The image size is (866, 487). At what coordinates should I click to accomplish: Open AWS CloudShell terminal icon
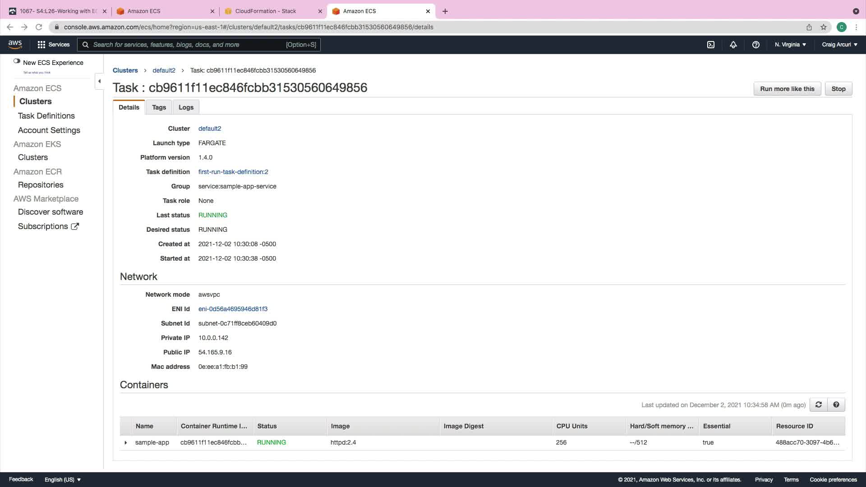click(711, 45)
